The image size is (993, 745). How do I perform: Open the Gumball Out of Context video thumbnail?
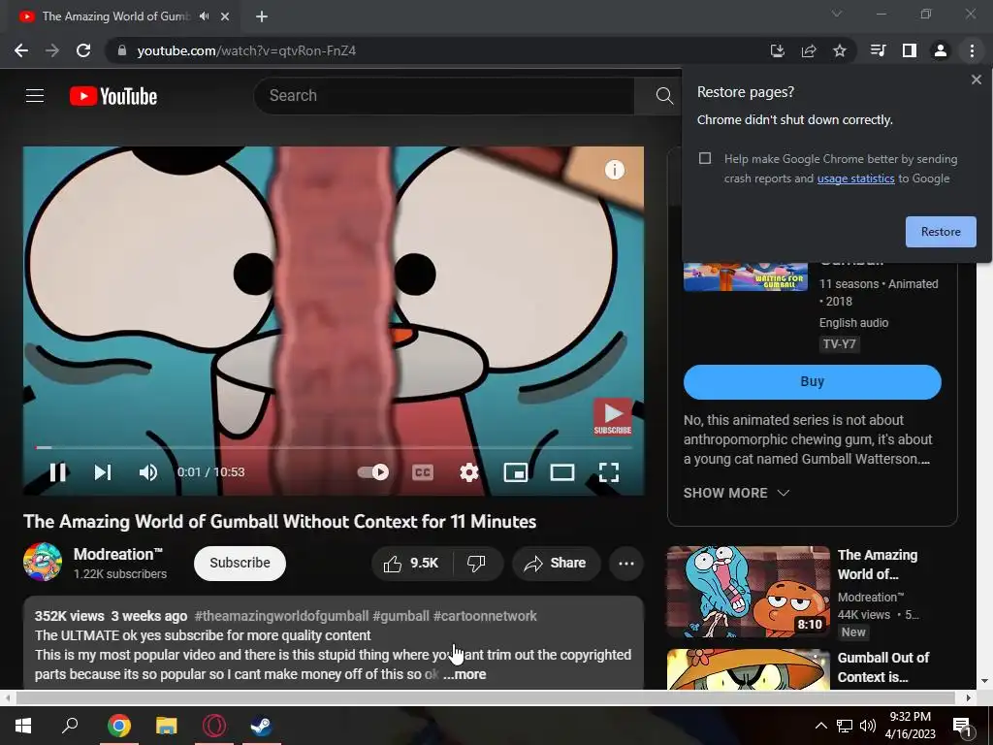748,669
